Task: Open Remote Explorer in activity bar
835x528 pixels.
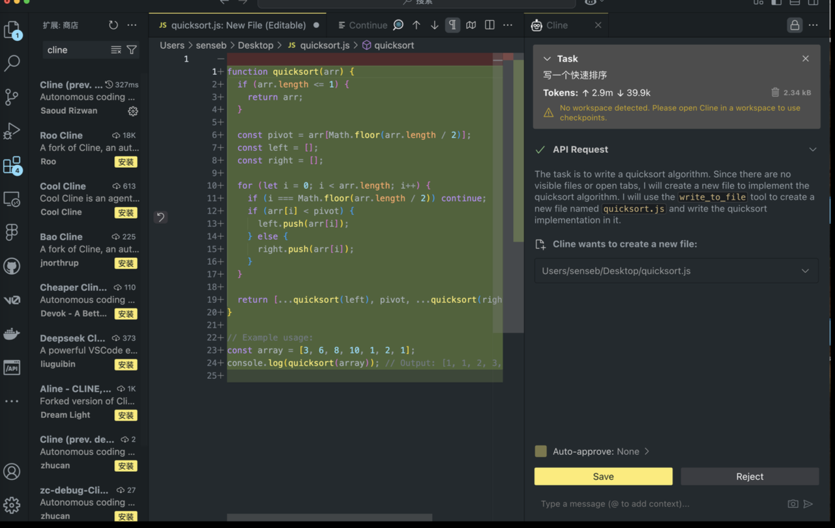Action: (x=12, y=199)
